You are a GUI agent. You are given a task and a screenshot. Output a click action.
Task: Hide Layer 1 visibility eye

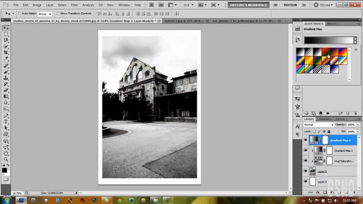click(x=306, y=181)
